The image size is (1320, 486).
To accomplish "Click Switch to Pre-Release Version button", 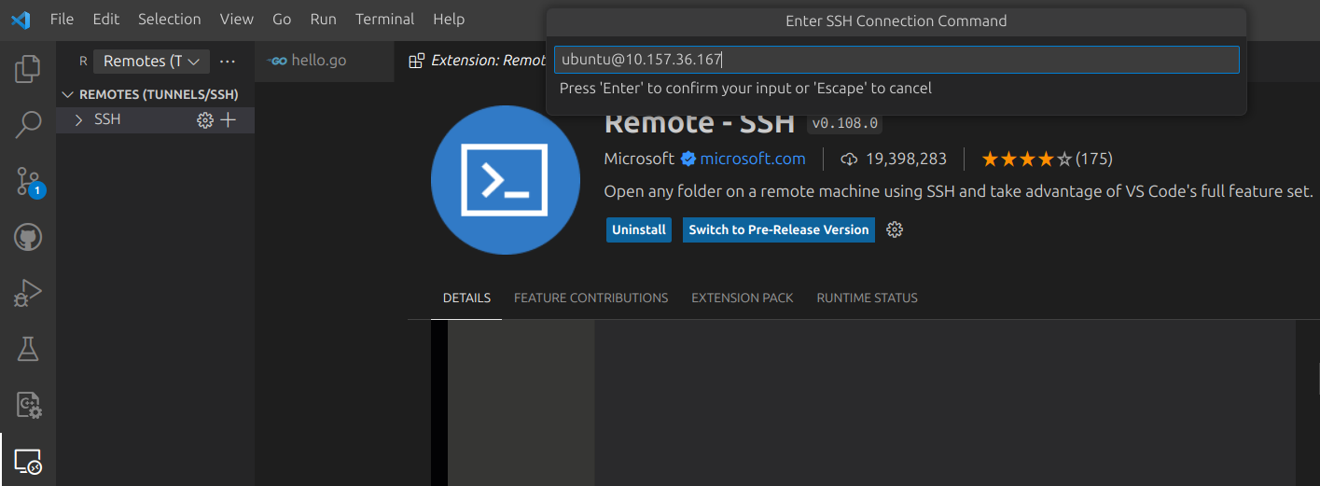I will [779, 229].
